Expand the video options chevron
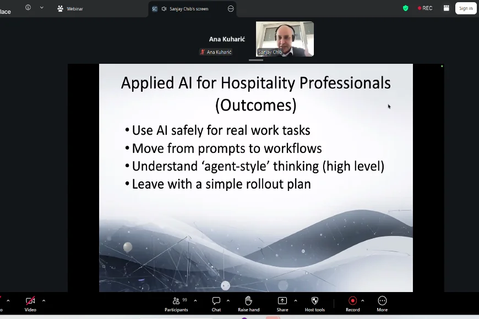 click(x=43, y=300)
